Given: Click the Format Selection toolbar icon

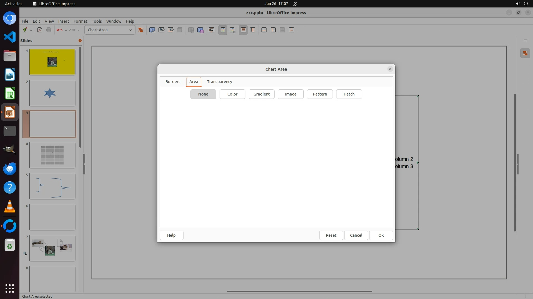Looking at the screenshot, I should pyautogui.click(x=141, y=30).
